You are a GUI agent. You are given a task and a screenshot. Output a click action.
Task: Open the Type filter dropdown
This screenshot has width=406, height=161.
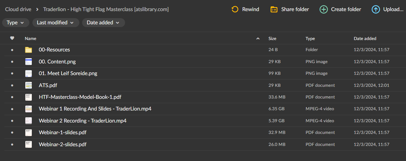[15, 22]
